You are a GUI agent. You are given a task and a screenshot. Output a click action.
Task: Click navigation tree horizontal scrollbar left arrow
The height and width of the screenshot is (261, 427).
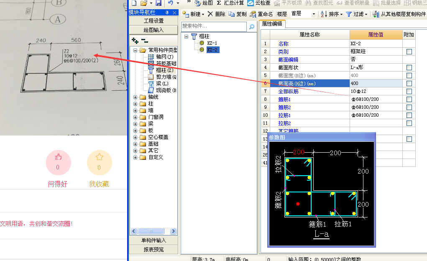tap(134, 231)
